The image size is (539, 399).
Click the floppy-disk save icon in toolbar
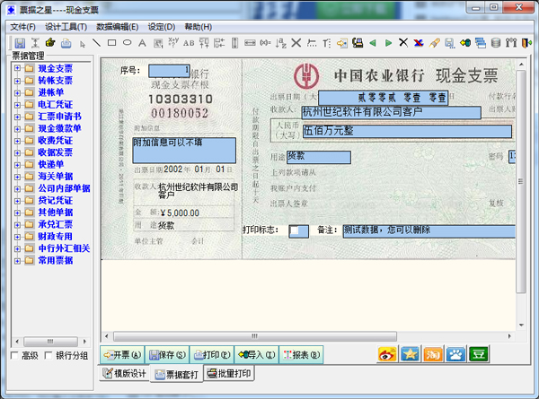point(19,42)
